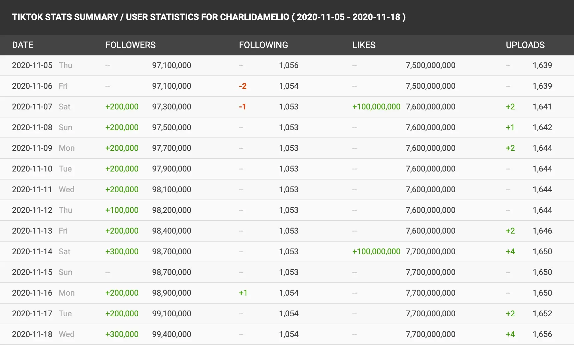The height and width of the screenshot is (345, 574).
Task: Select date 2020-11-16 in table
Action: (x=32, y=293)
